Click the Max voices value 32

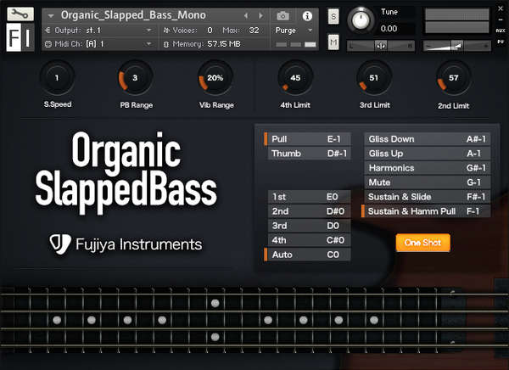(254, 31)
